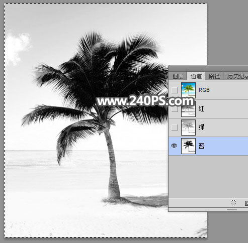Show the RGB composite channel visibility box
The height and width of the screenshot is (243, 248).
(175, 90)
